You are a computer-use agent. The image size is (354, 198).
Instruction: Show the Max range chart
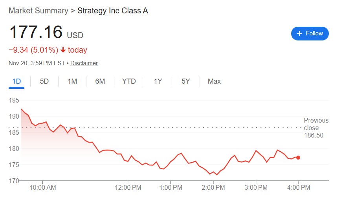[x=214, y=81]
